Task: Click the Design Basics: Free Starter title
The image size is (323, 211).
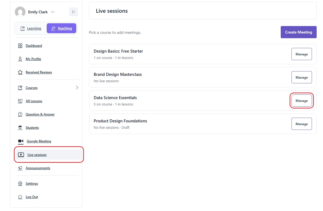Action: tap(118, 51)
